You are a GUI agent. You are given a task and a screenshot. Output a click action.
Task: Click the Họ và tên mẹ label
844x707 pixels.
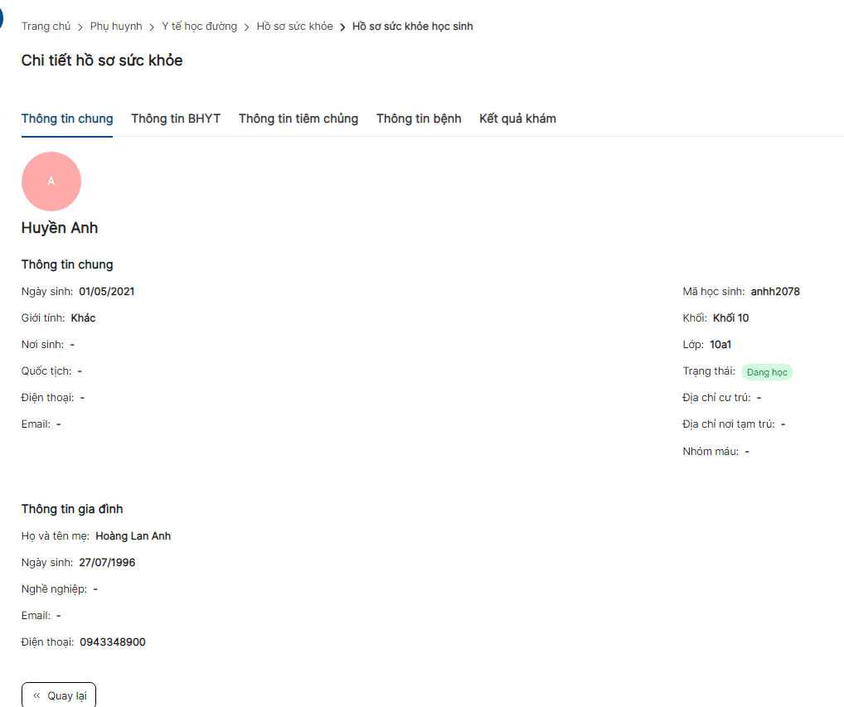tap(56, 536)
